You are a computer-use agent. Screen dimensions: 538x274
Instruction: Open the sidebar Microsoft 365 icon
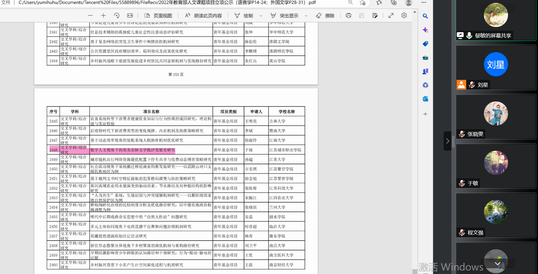click(x=425, y=85)
